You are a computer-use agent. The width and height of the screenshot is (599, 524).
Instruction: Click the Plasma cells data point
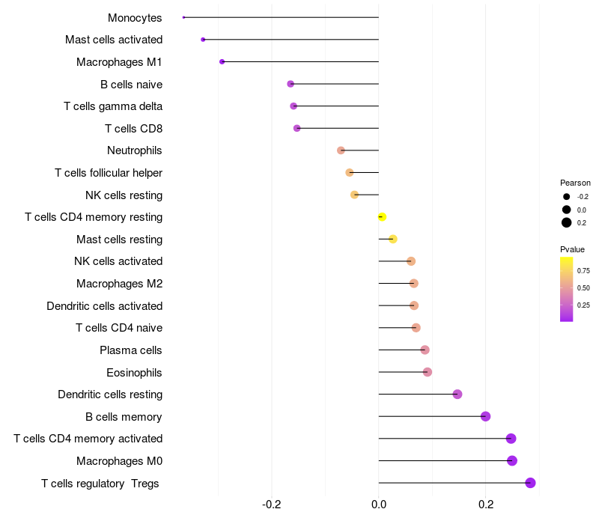(425, 350)
